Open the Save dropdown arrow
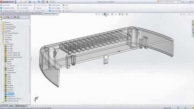 [x=32, y=2]
